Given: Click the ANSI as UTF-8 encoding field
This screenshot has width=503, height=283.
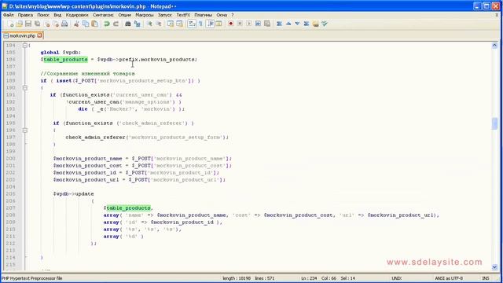Looking at the screenshot, I should point(449,278).
